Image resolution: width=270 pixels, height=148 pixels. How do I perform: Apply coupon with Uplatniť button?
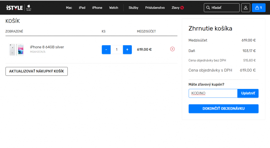(248, 93)
